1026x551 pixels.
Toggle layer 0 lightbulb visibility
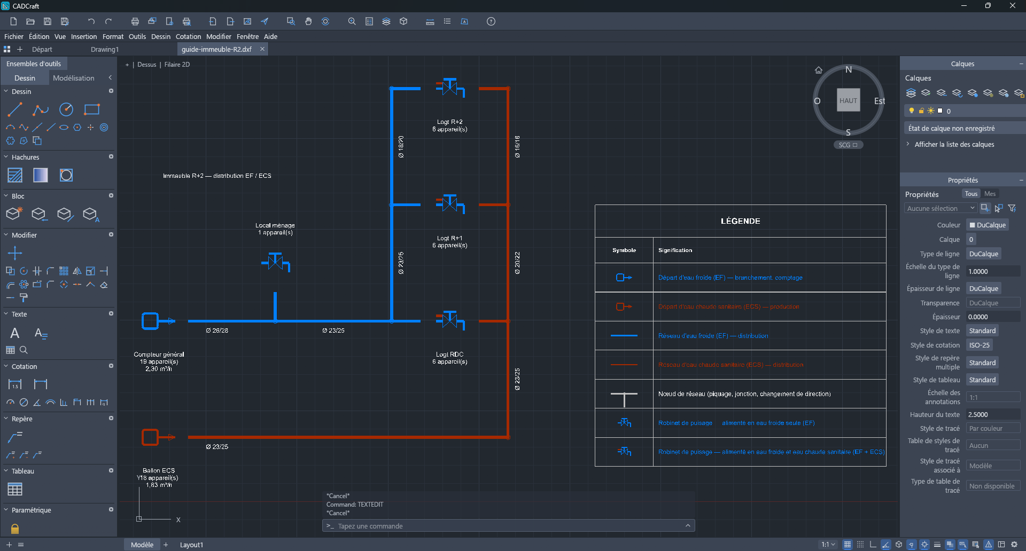click(x=912, y=111)
